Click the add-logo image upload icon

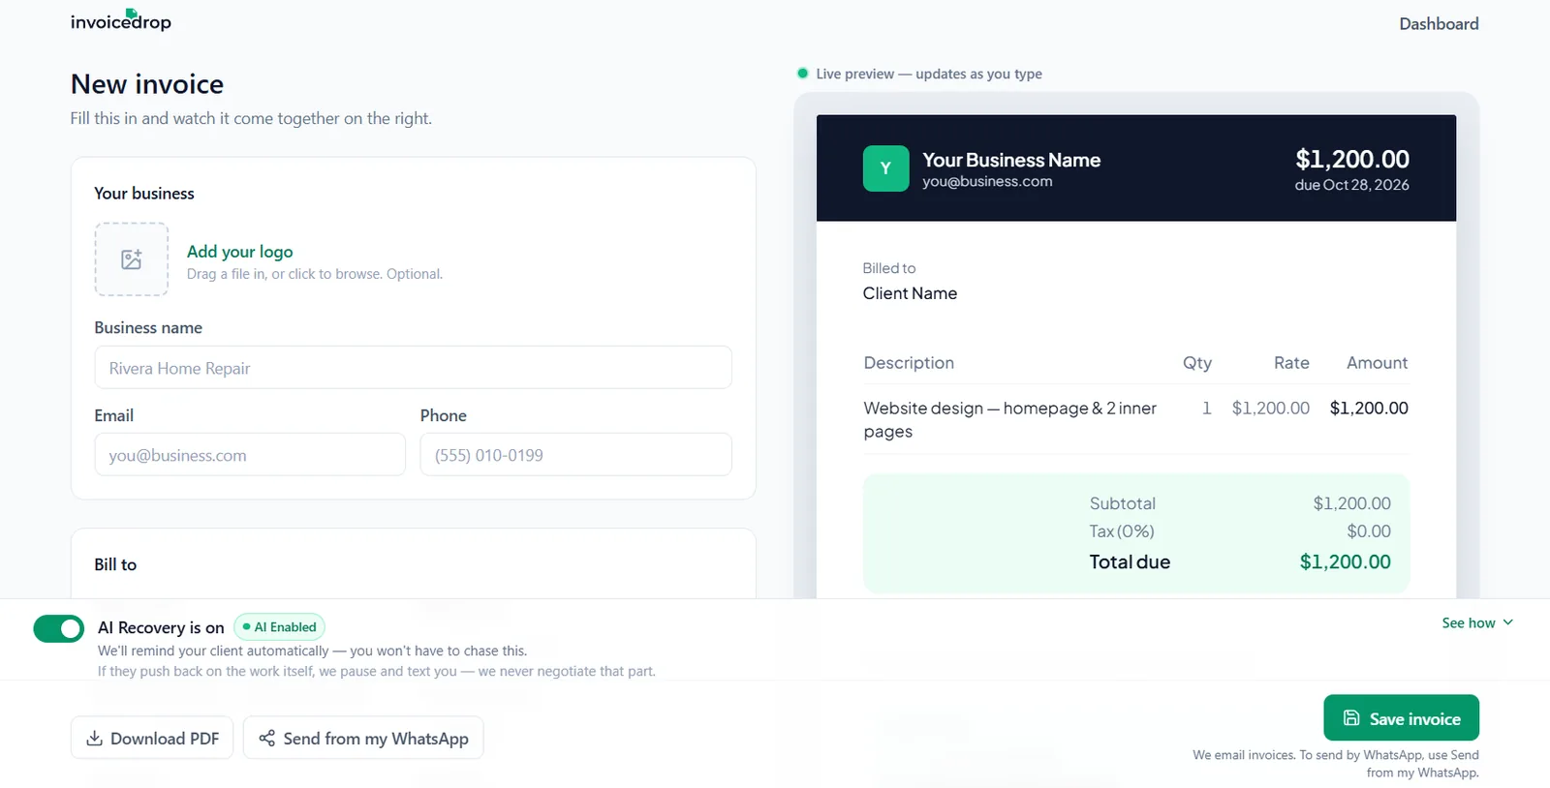coord(132,259)
